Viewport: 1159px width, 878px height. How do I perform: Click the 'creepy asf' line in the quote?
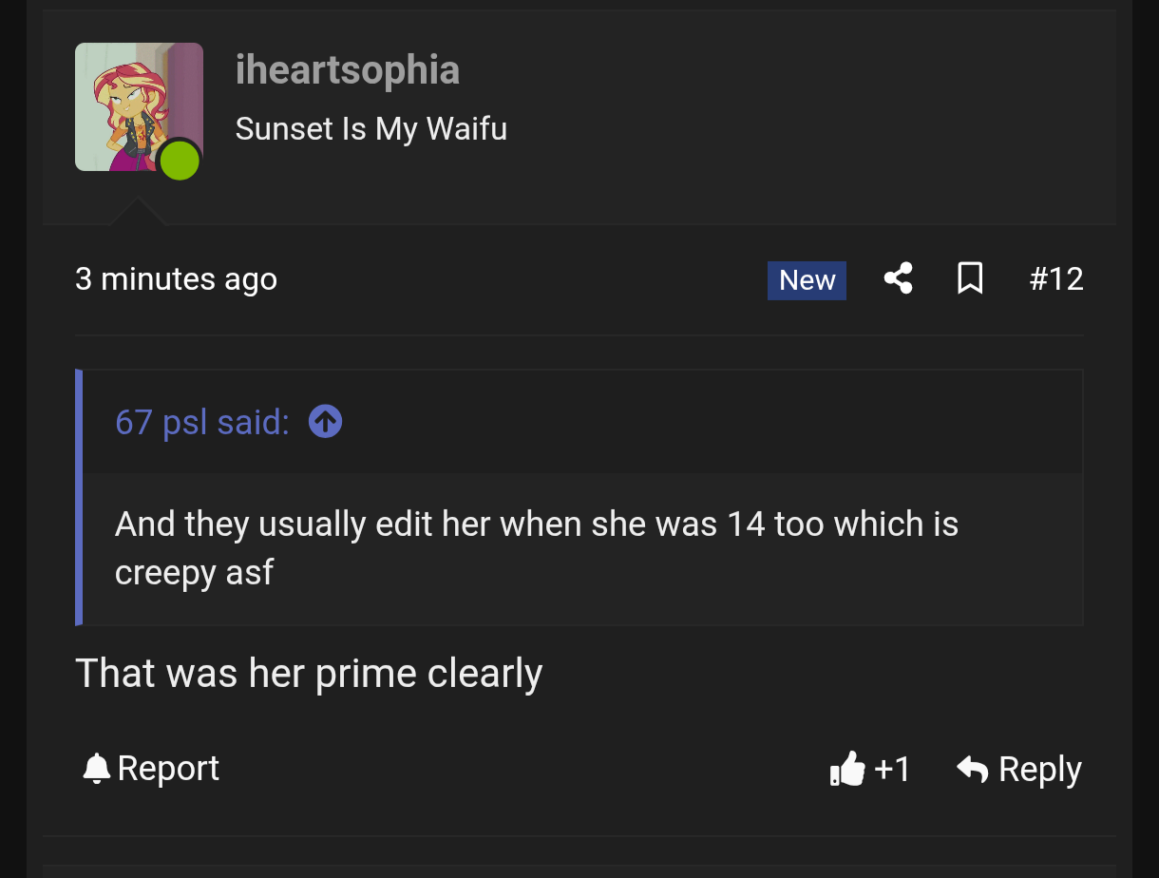coord(194,573)
